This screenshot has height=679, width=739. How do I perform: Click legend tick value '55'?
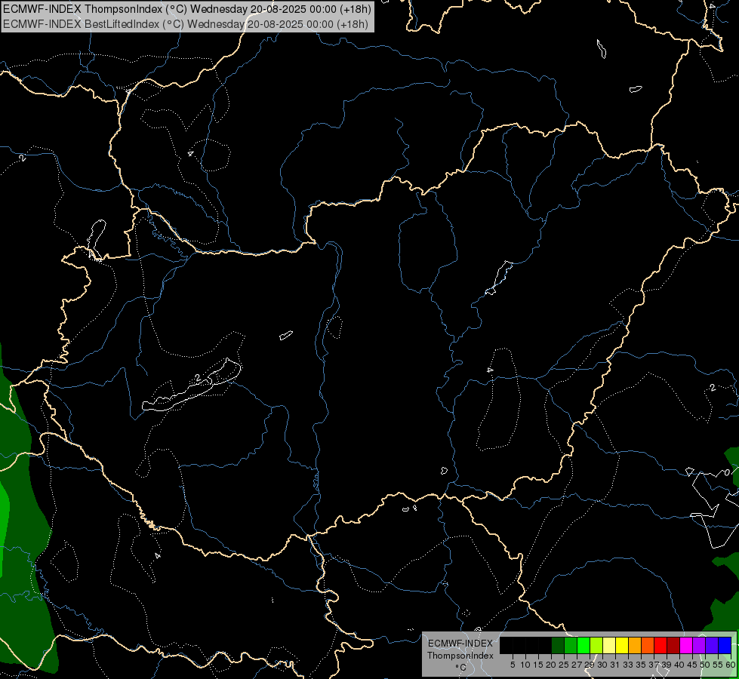[x=717, y=665]
